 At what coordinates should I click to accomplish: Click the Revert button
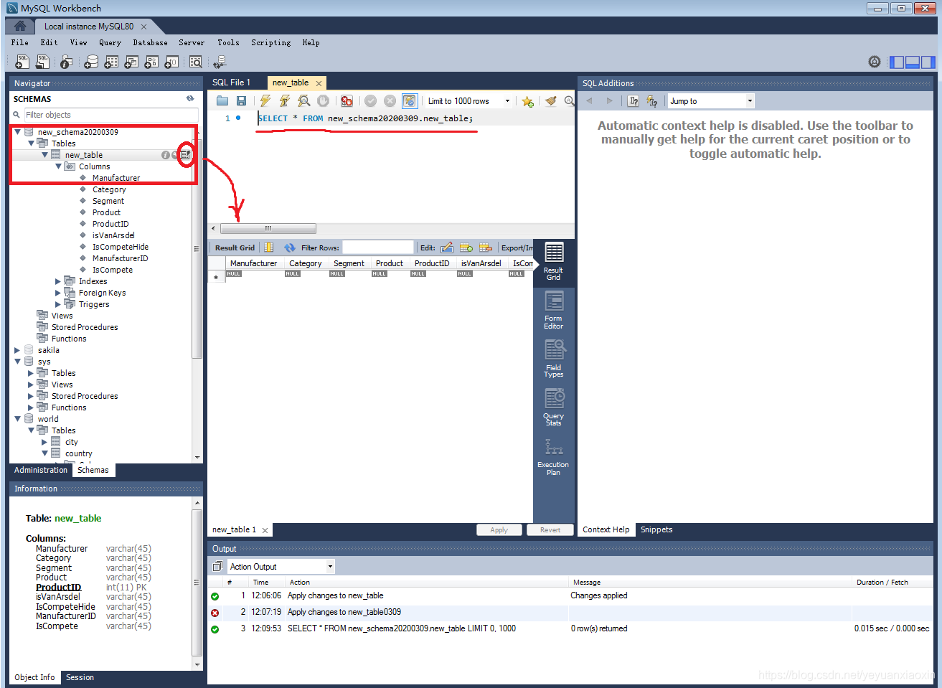(550, 530)
